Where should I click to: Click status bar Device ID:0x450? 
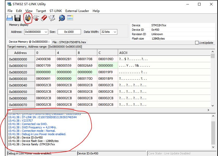pyautogui.click(x=88, y=153)
